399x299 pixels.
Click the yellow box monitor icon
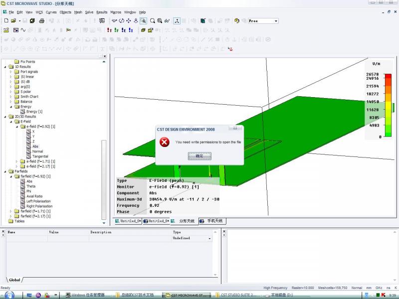[x=143, y=30]
